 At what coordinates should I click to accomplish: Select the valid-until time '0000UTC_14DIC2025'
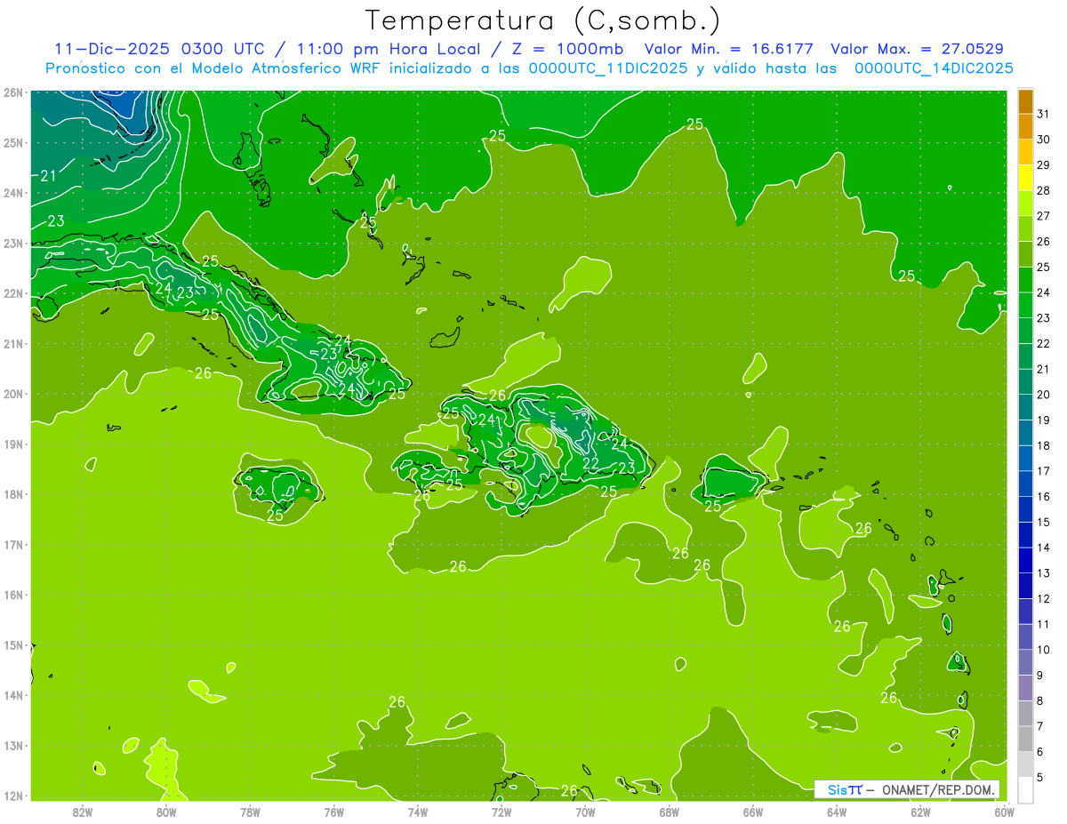[934, 68]
